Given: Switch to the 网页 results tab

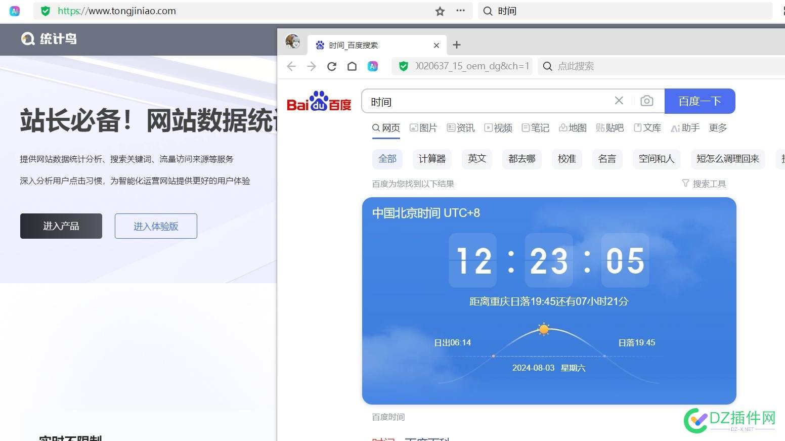Looking at the screenshot, I should coord(386,128).
